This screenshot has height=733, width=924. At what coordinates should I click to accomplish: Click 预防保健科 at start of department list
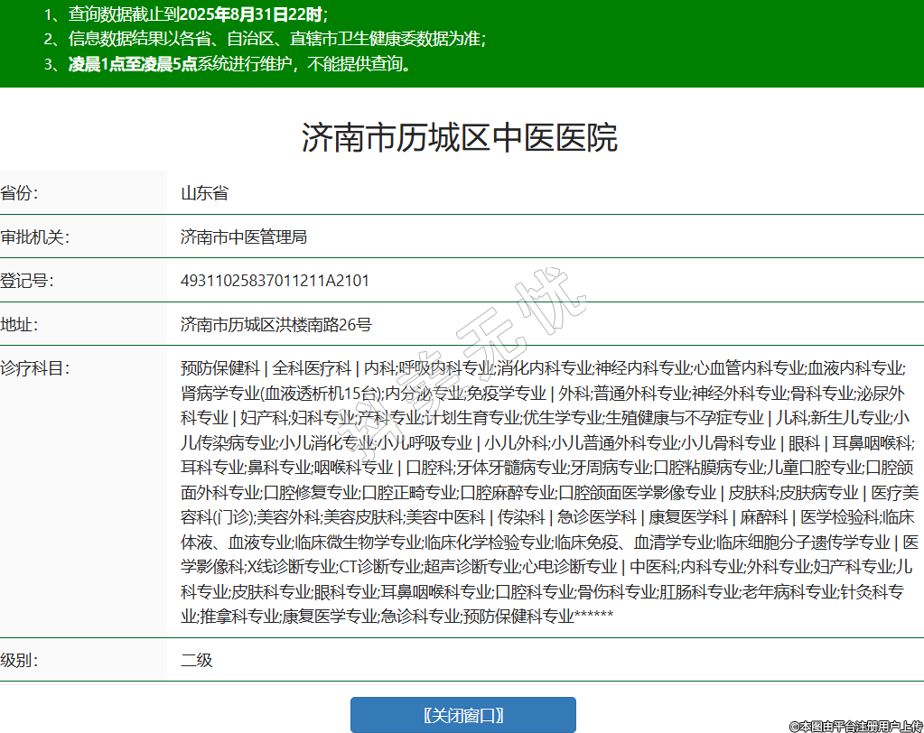tap(219, 368)
